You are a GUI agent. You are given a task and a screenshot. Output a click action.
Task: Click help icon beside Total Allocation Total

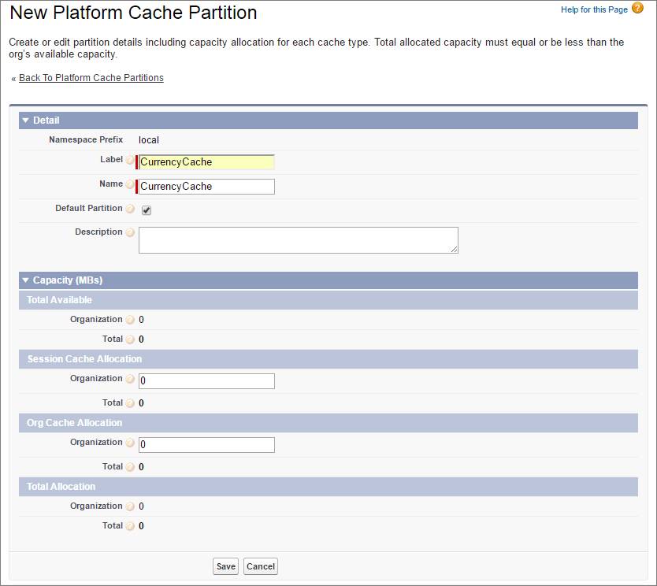pyautogui.click(x=130, y=526)
